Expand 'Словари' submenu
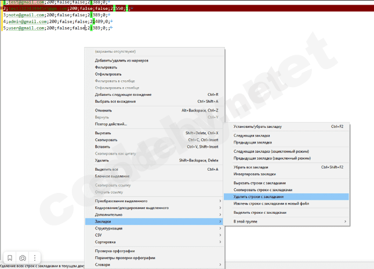Image resolution: width=374 pixels, height=269 pixels. (155, 264)
